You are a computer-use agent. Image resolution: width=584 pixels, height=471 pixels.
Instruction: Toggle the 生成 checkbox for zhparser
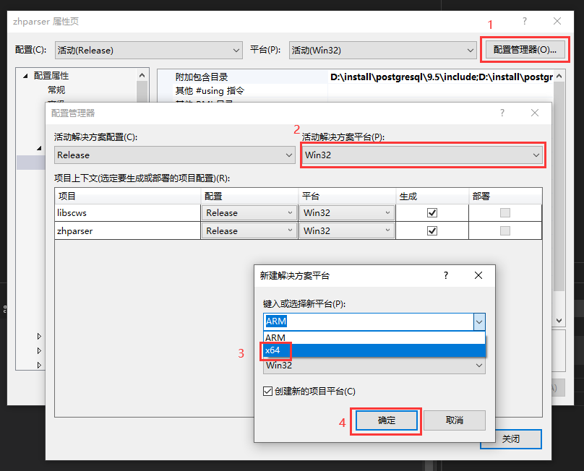pyautogui.click(x=432, y=231)
